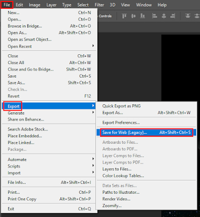Expand the Open Recent submenu
Viewport: 200px width, 217px height.
pos(49,46)
